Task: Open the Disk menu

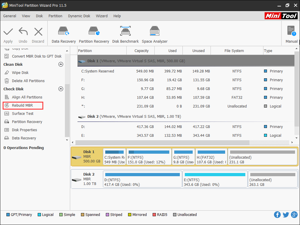Action: 39,16
